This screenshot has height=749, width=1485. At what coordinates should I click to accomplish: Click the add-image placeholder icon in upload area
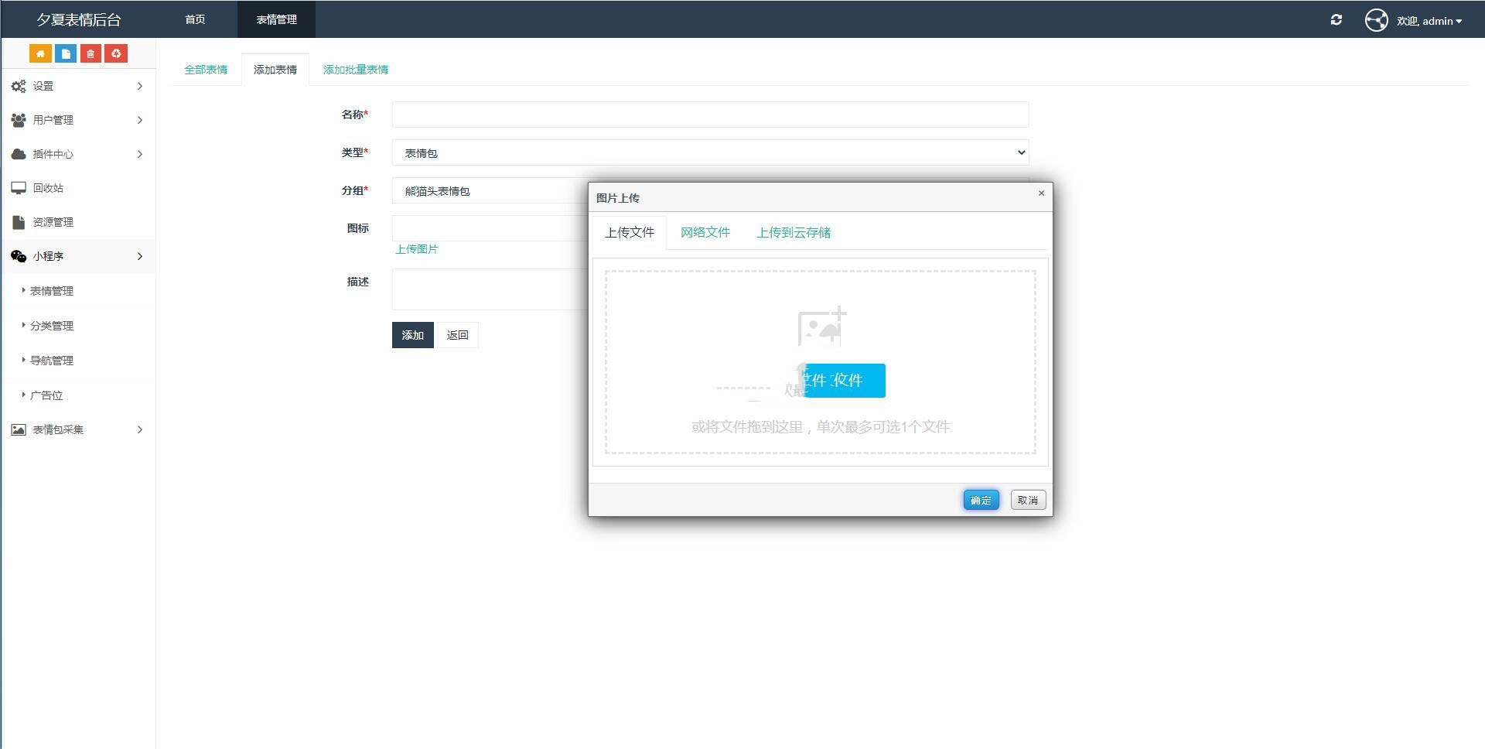[821, 327]
